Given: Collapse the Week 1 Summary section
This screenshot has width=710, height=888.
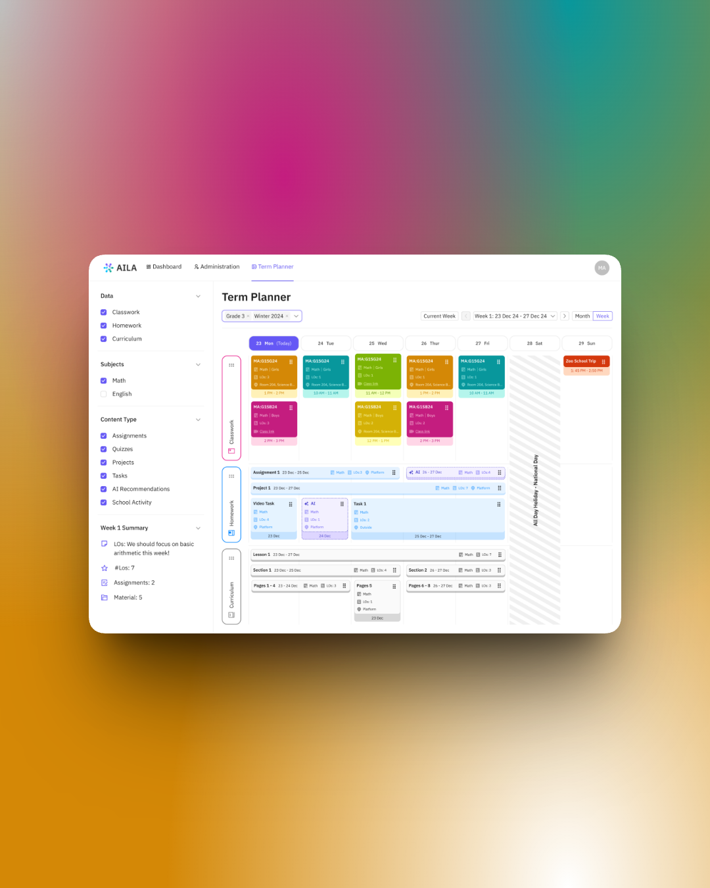Looking at the screenshot, I should tap(198, 528).
